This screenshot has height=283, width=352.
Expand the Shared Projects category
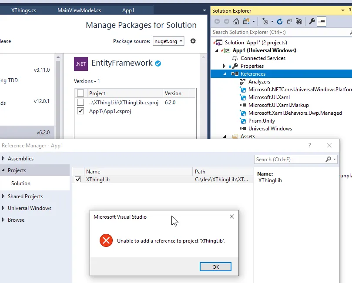point(3,196)
